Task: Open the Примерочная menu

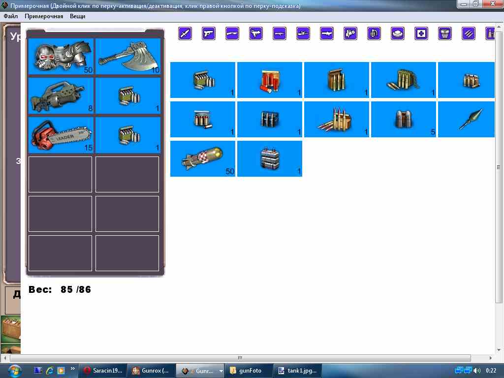Action: pos(44,16)
